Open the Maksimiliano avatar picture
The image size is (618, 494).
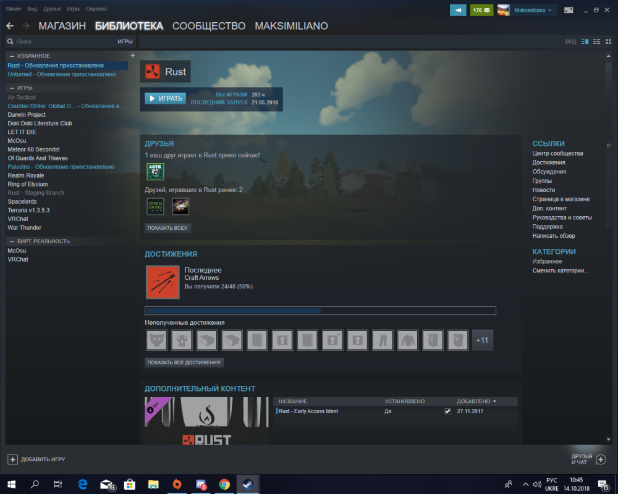503,10
